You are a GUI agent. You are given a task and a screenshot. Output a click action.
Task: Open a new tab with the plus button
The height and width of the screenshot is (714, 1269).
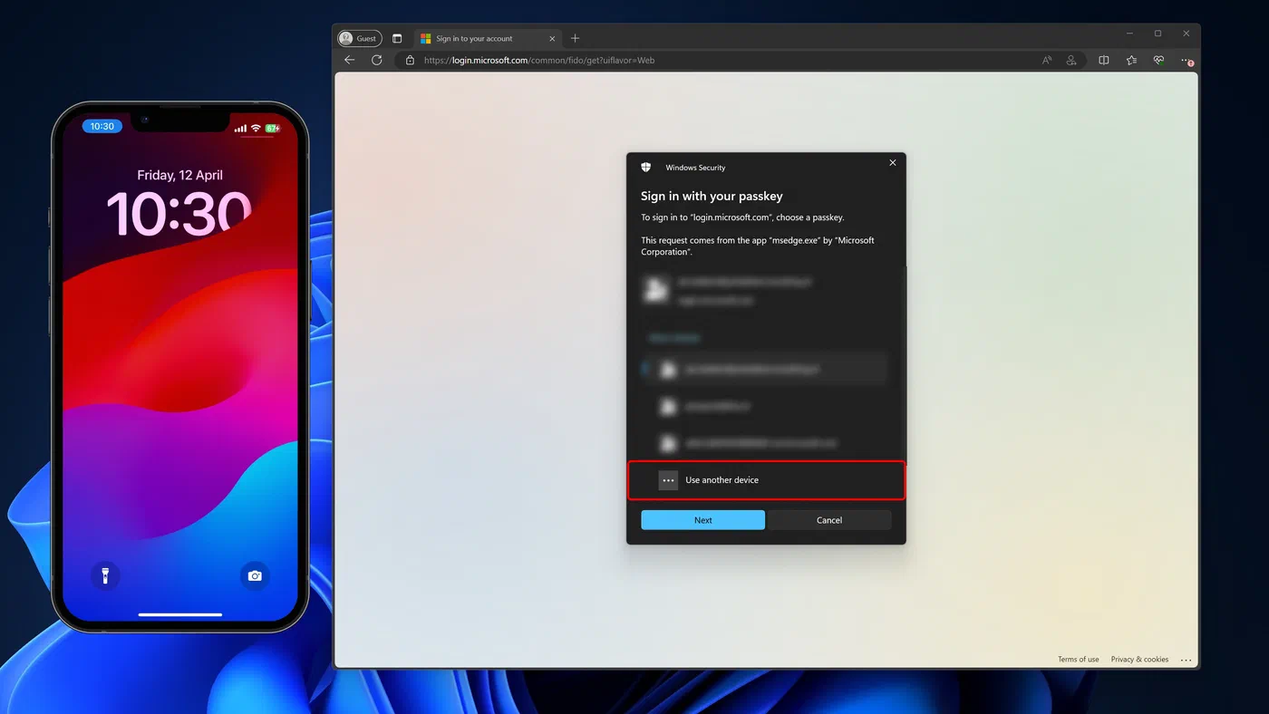tap(575, 38)
